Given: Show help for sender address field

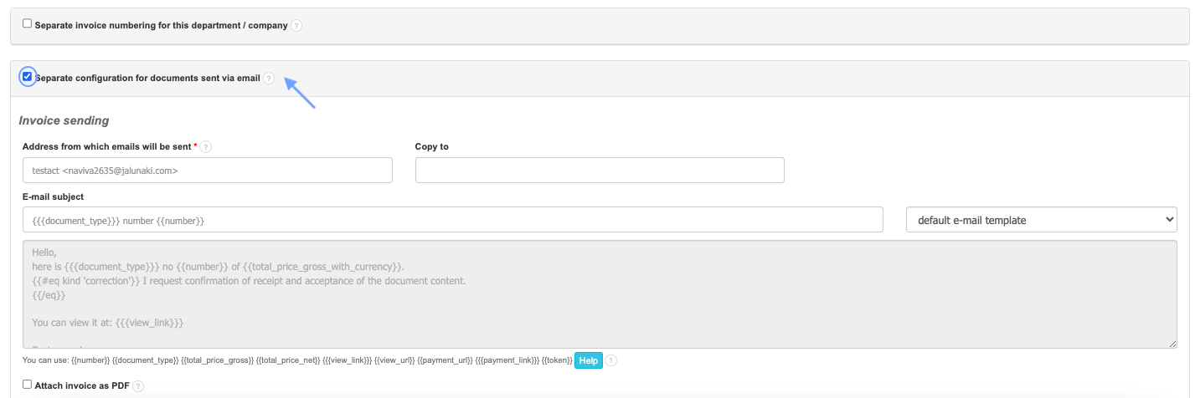Looking at the screenshot, I should (205, 147).
